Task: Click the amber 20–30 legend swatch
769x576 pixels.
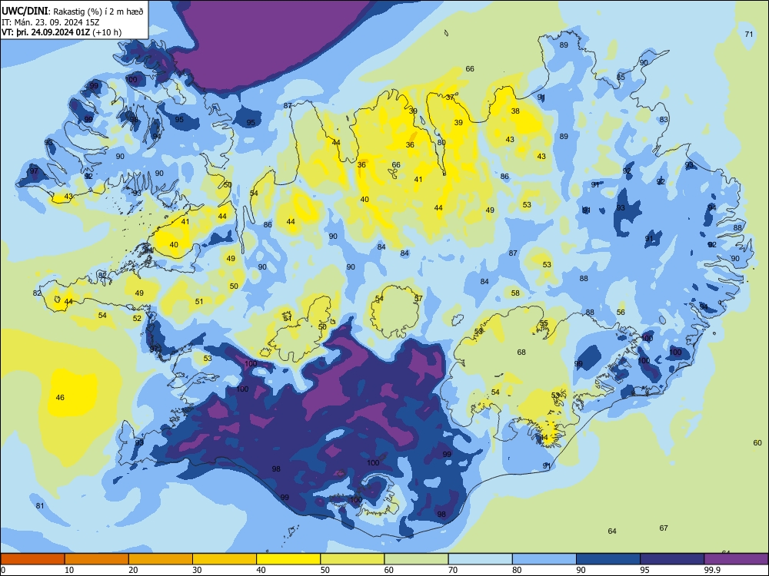Action: (161, 559)
